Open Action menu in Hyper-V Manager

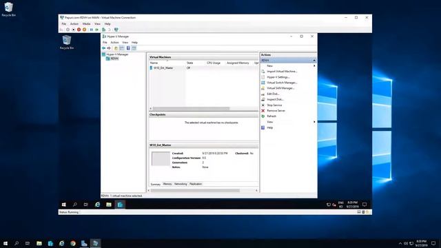click(114, 43)
